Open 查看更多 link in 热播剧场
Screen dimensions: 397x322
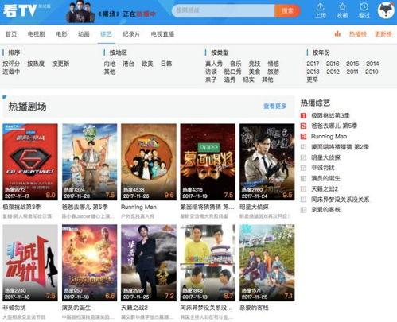pos(274,107)
